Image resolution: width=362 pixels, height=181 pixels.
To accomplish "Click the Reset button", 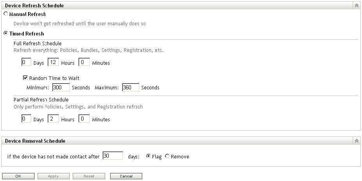I will [x=89, y=176].
